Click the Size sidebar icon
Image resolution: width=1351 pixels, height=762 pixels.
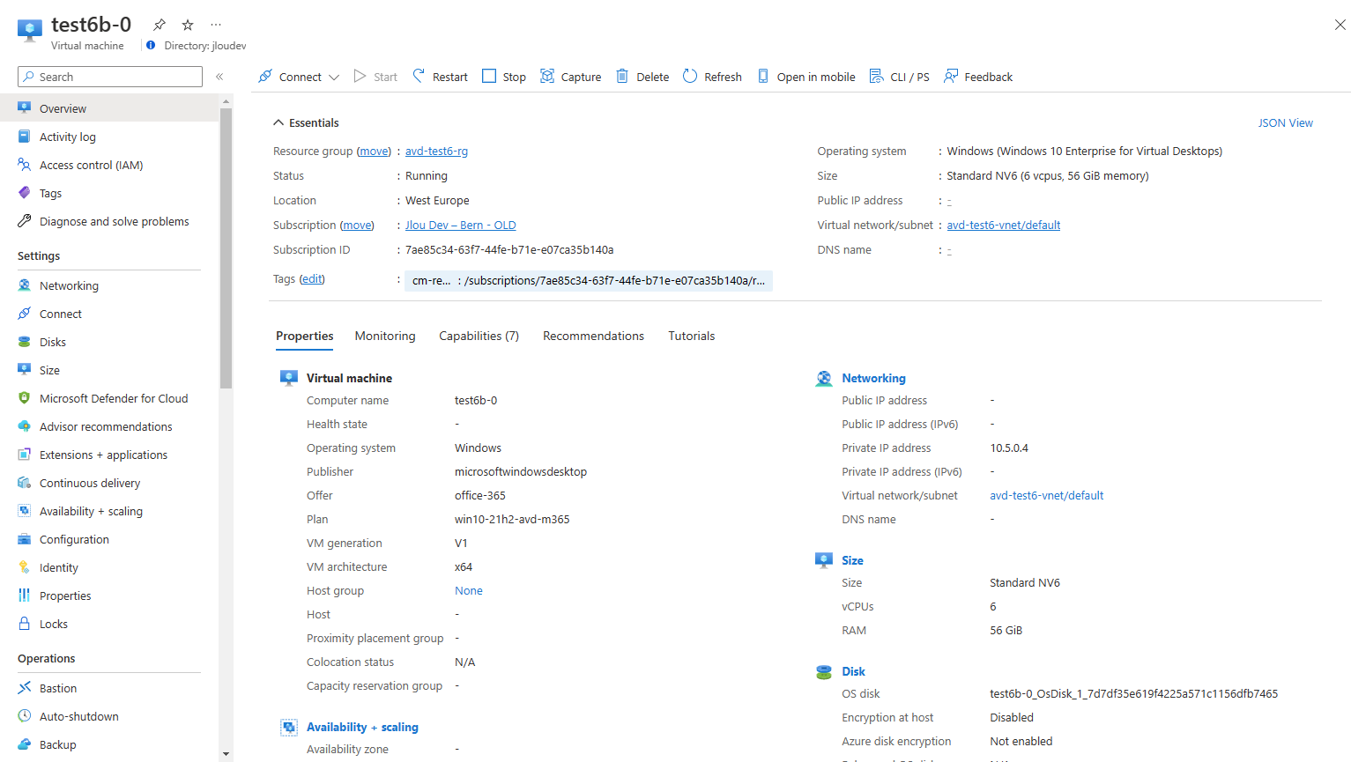coord(25,370)
